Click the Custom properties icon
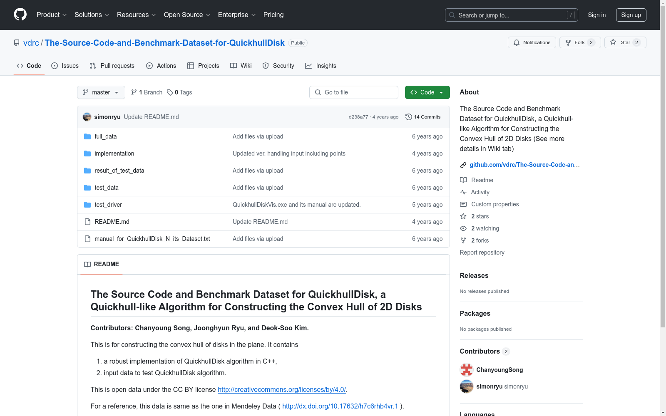 [463, 204]
